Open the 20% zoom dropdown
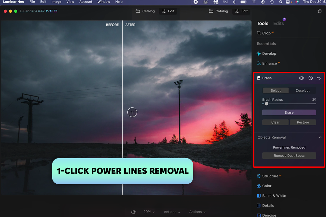Image resolution: width=326 pixels, height=217 pixels. (x=149, y=212)
